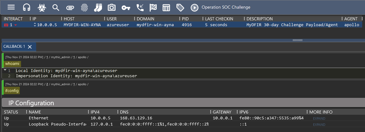Expand Ethernet interface more info
The height and width of the screenshot is (132, 365).
coord(319,118)
